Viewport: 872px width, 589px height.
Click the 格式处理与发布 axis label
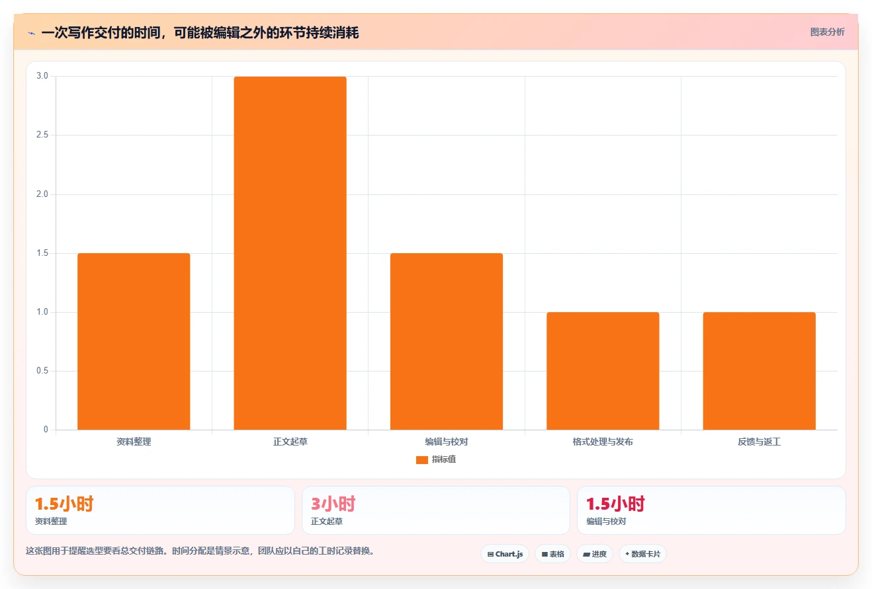coord(603,442)
